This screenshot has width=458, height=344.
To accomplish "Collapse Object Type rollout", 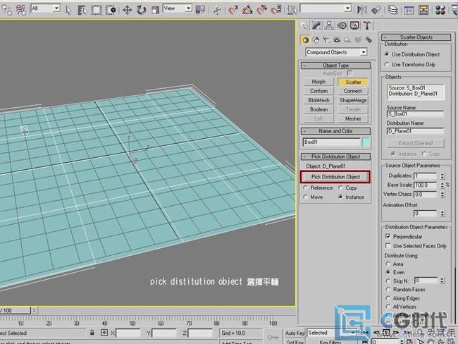I will pos(336,66).
